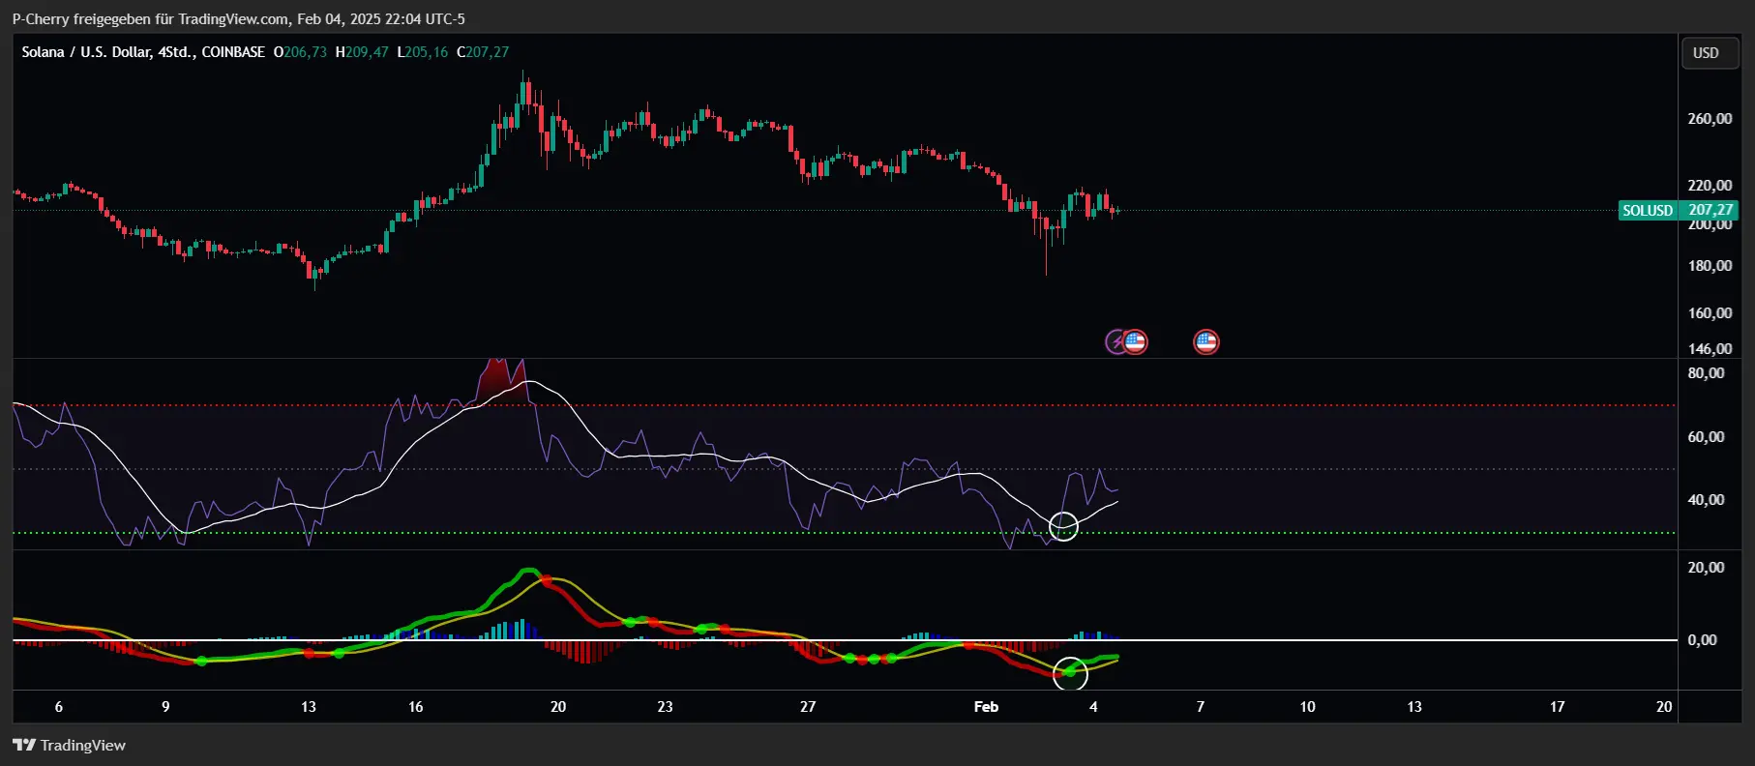This screenshot has height=766, width=1755.
Task: Open the US flag event beside lightning icon
Action: pos(1135,341)
